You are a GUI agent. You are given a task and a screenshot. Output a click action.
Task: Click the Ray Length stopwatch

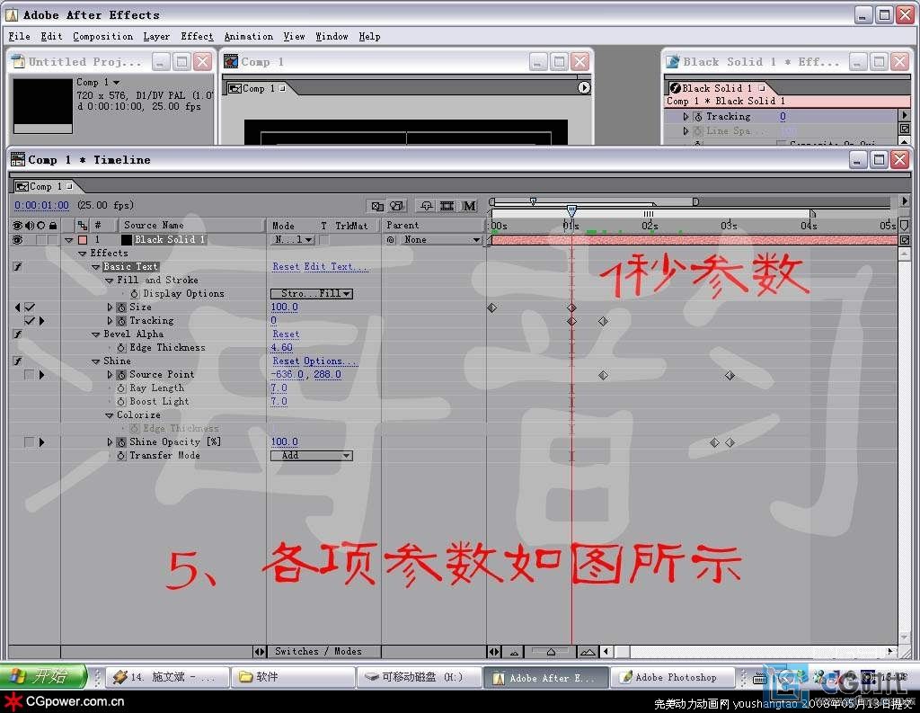coord(121,388)
